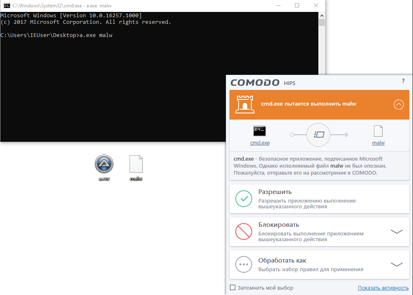Collapse the alert details with the circled up arrow

click(x=399, y=104)
